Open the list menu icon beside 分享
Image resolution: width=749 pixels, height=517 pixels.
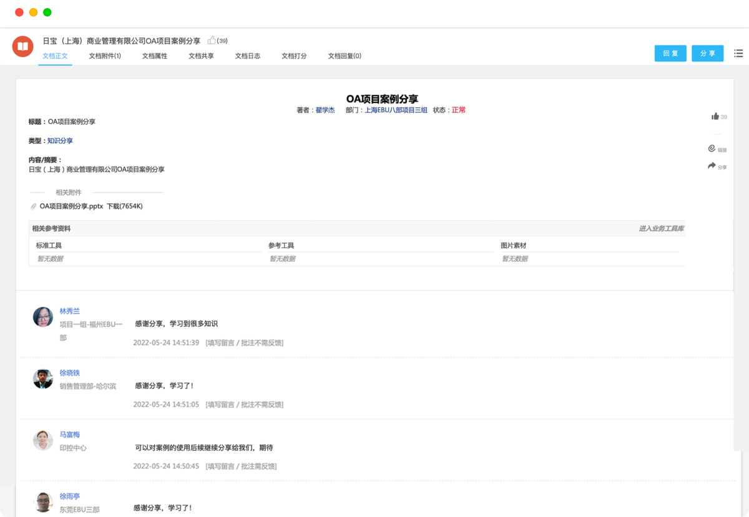coord(738,54)
